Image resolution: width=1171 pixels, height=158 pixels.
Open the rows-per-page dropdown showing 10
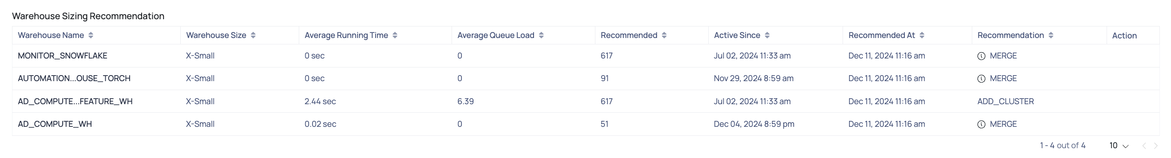pyautogui.click(x=1119, y=146)
